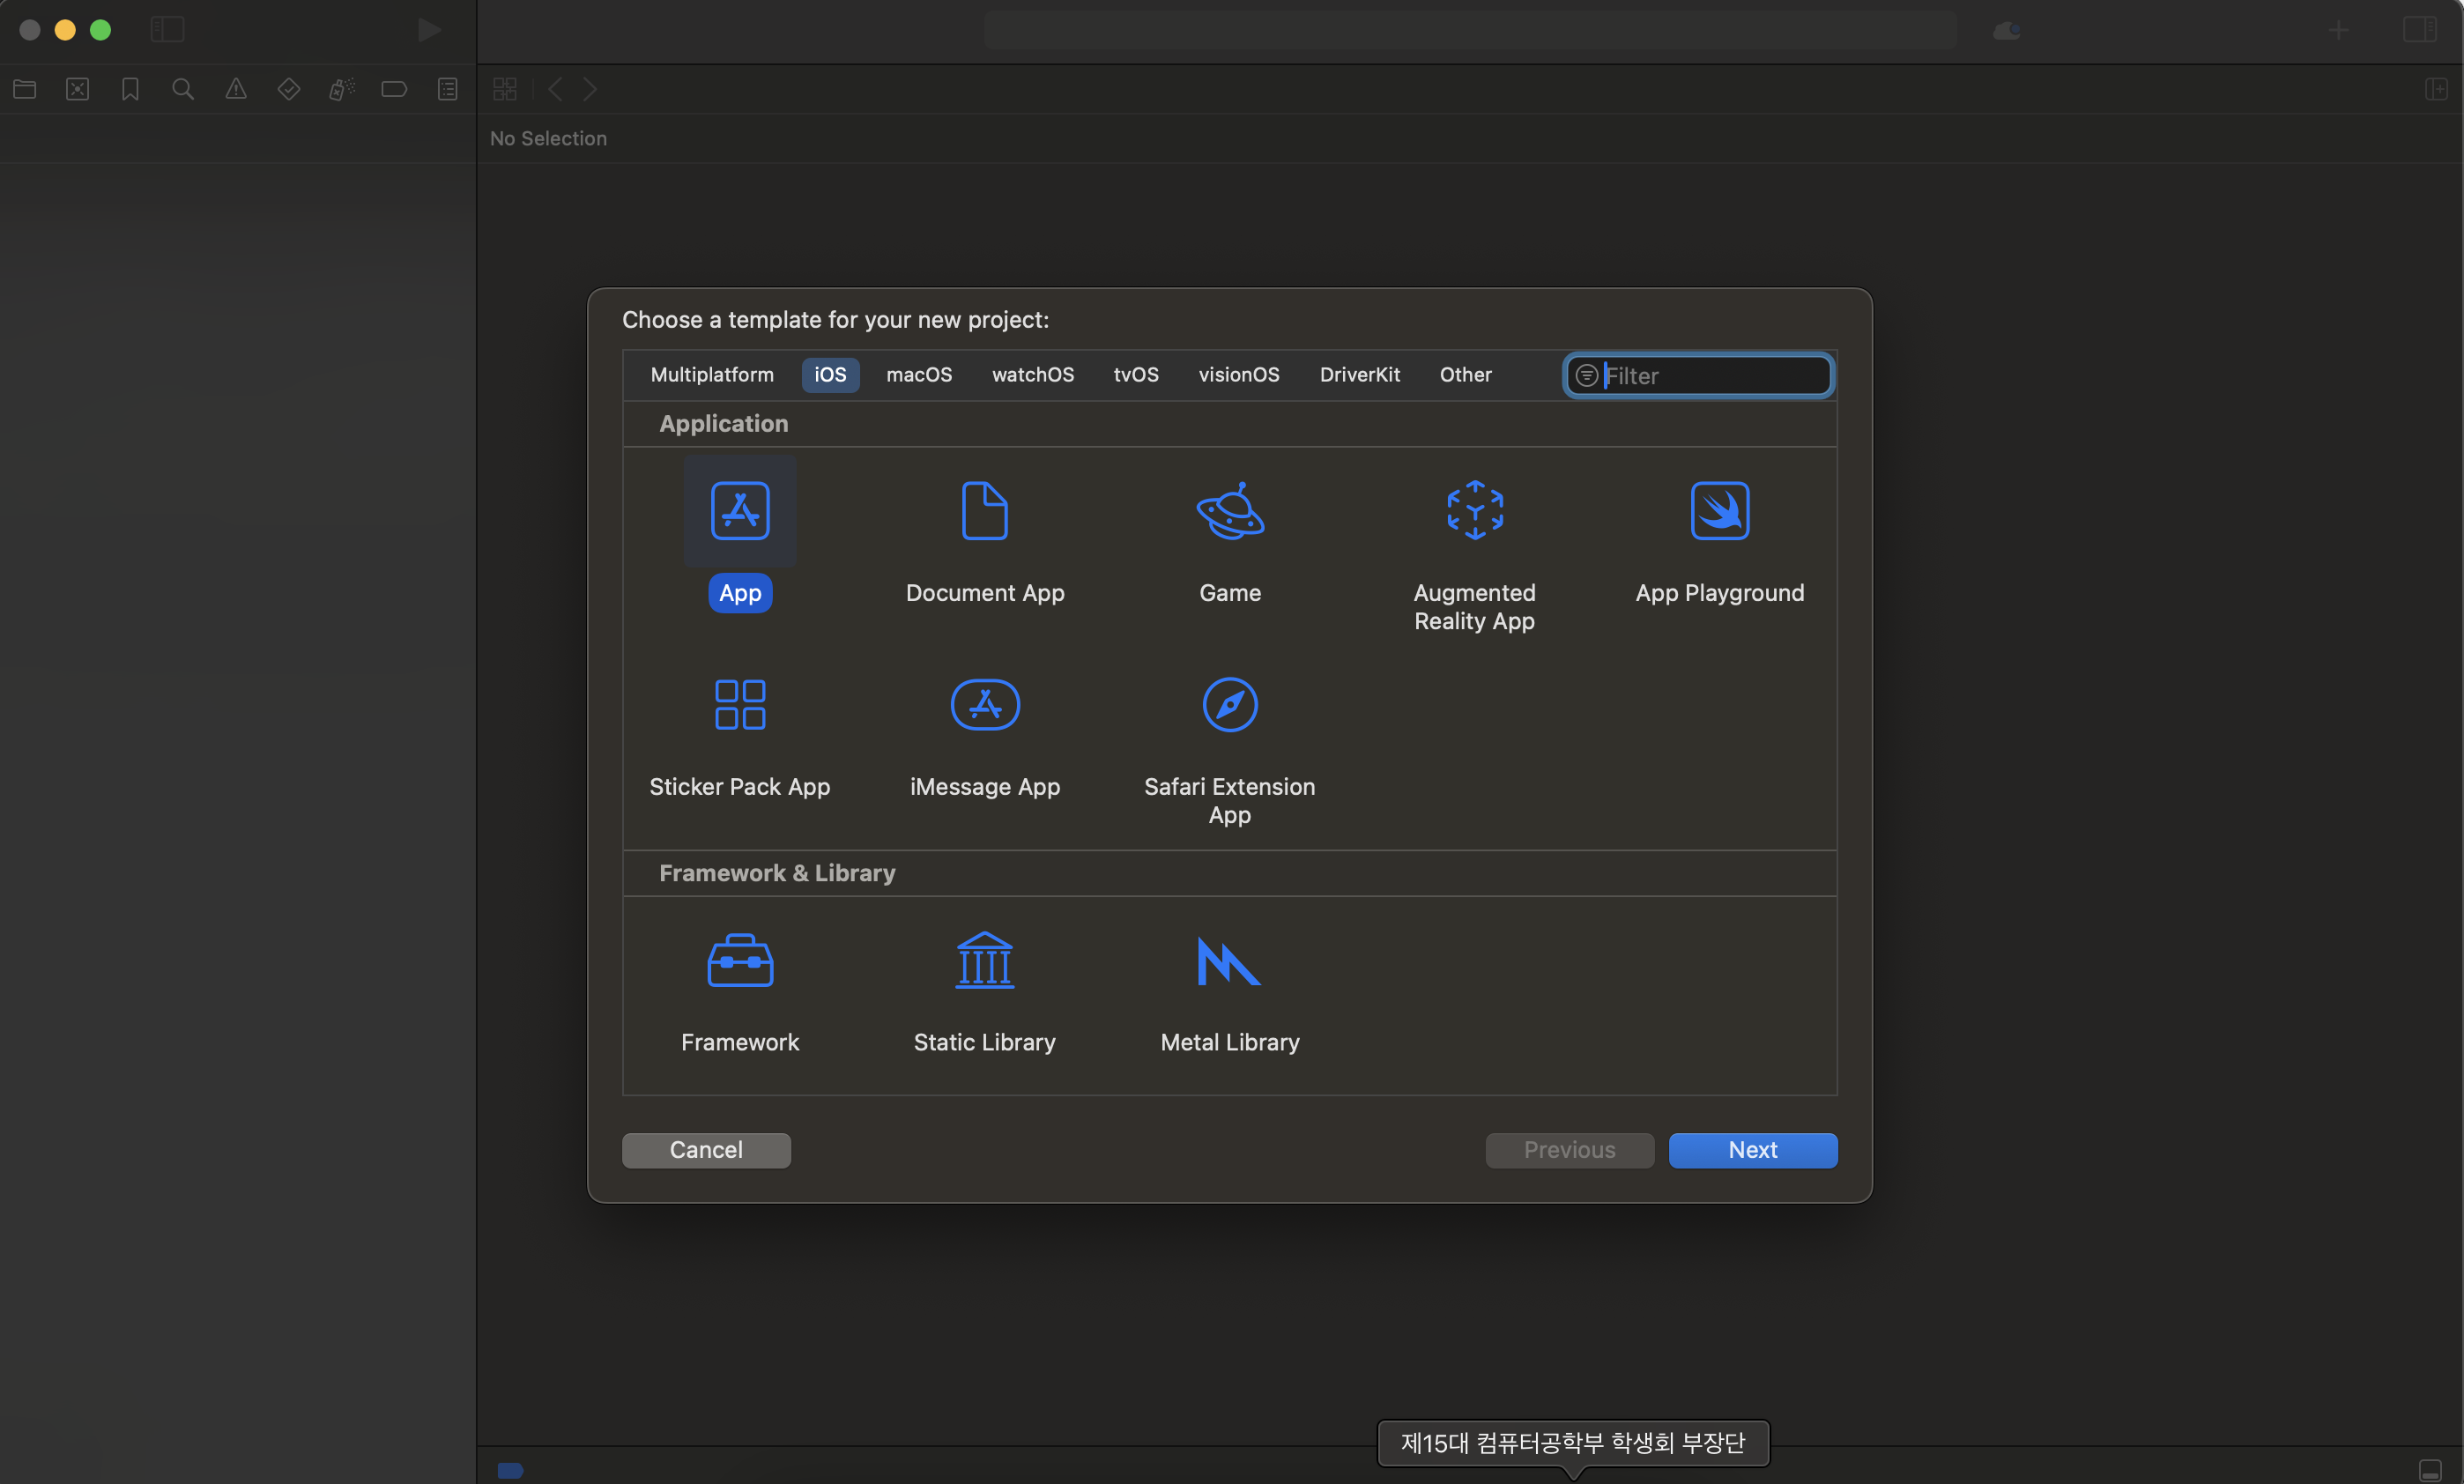The height and width of the screenshot is (1484, 2464).
Task: Switch to the macOS platform tab
Action: point(918,375)
